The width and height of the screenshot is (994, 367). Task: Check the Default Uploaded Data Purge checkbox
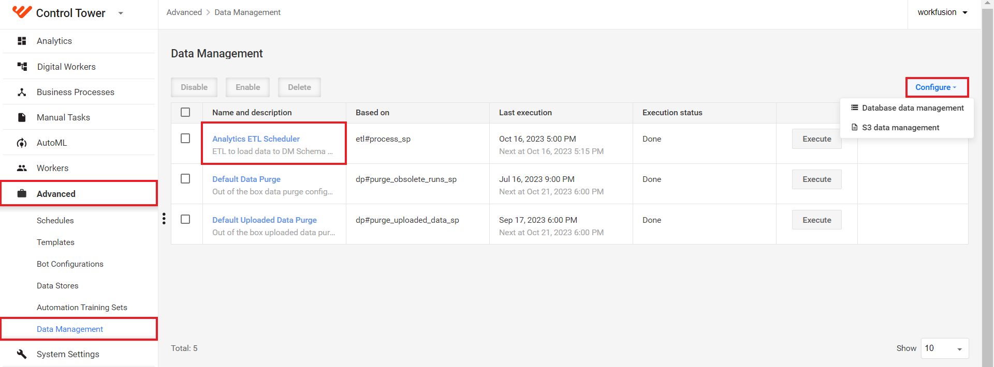[185, 219]
